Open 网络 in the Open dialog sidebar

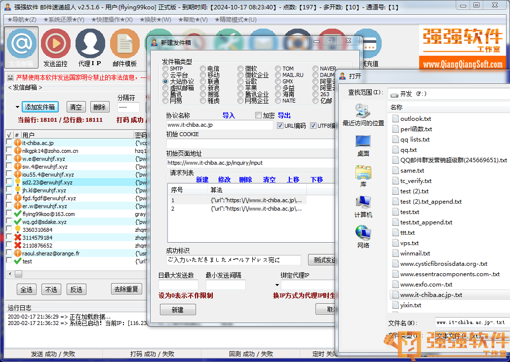(363, 237)
